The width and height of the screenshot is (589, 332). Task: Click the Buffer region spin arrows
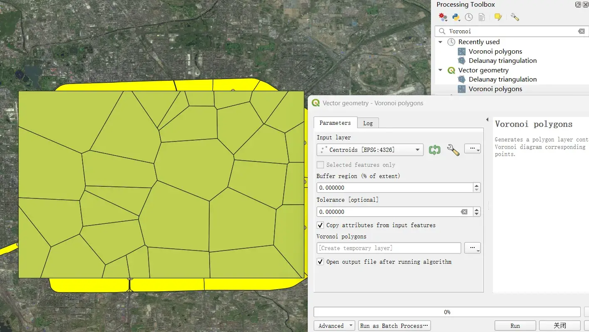pyautogui.click(x=477, y=188)
